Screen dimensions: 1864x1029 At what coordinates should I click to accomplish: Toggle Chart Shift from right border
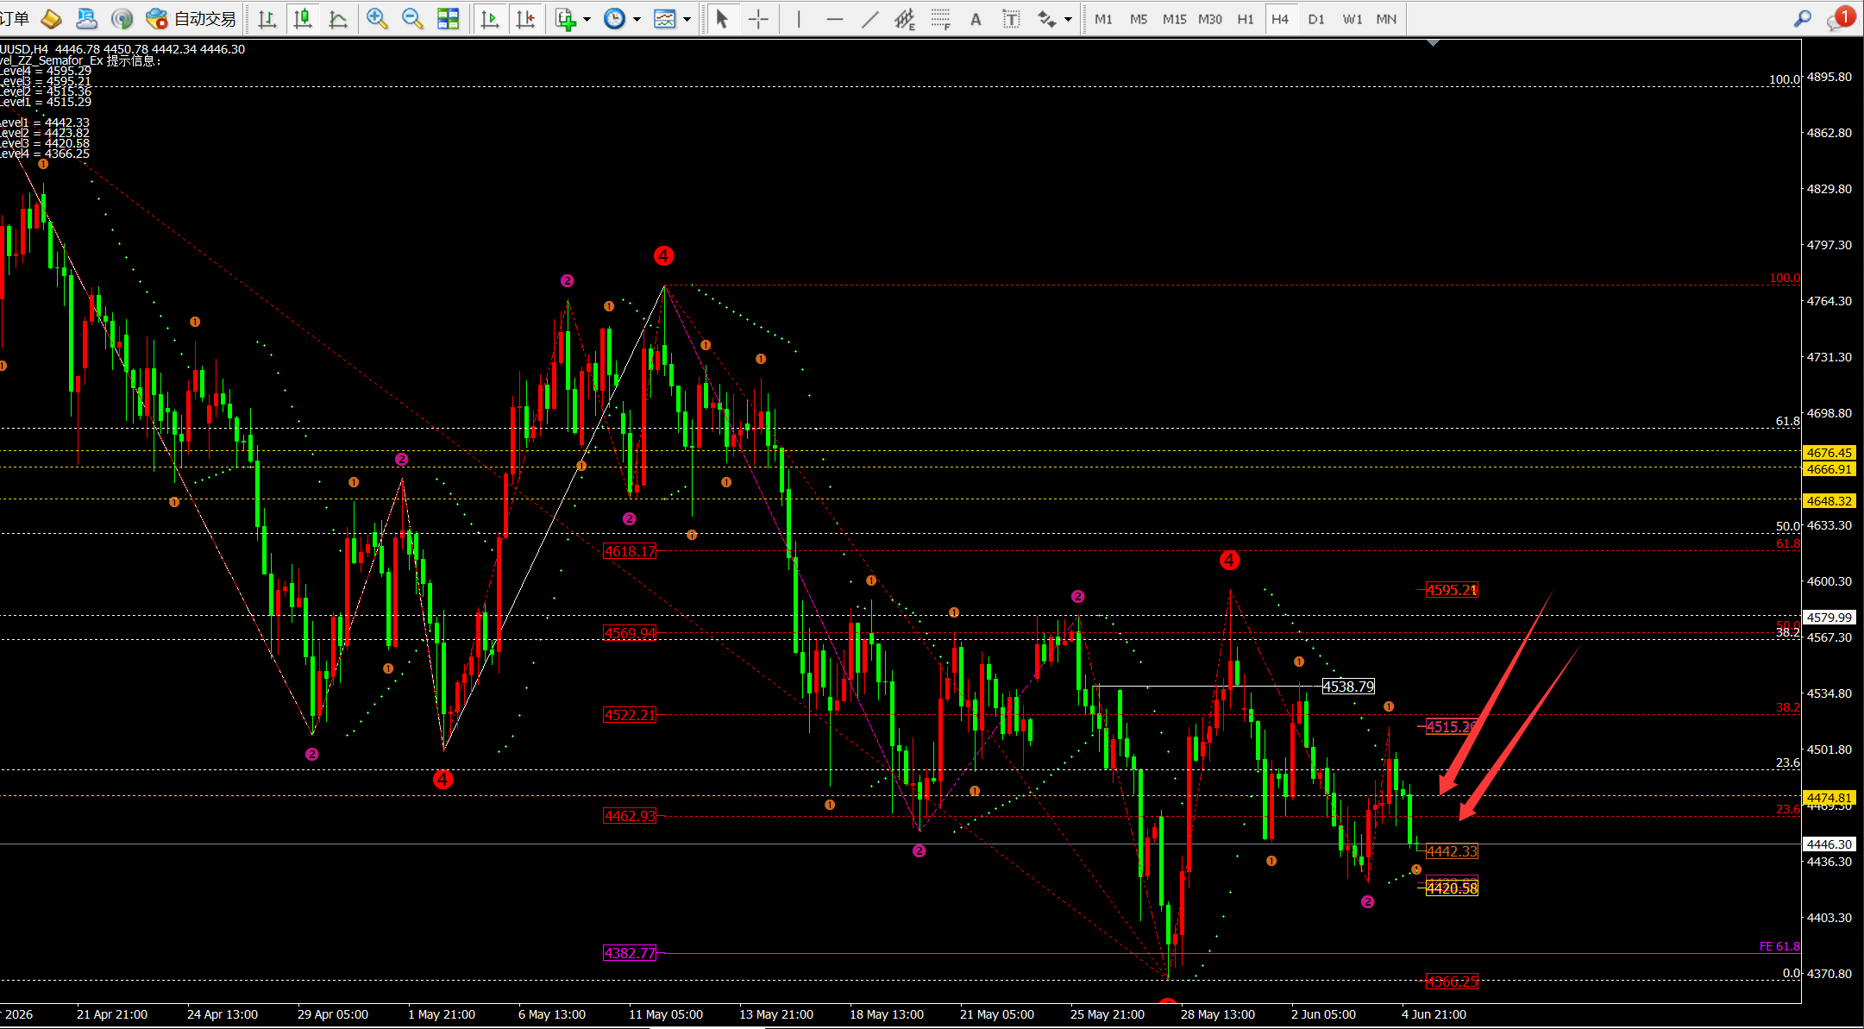(x=525, y=18)
